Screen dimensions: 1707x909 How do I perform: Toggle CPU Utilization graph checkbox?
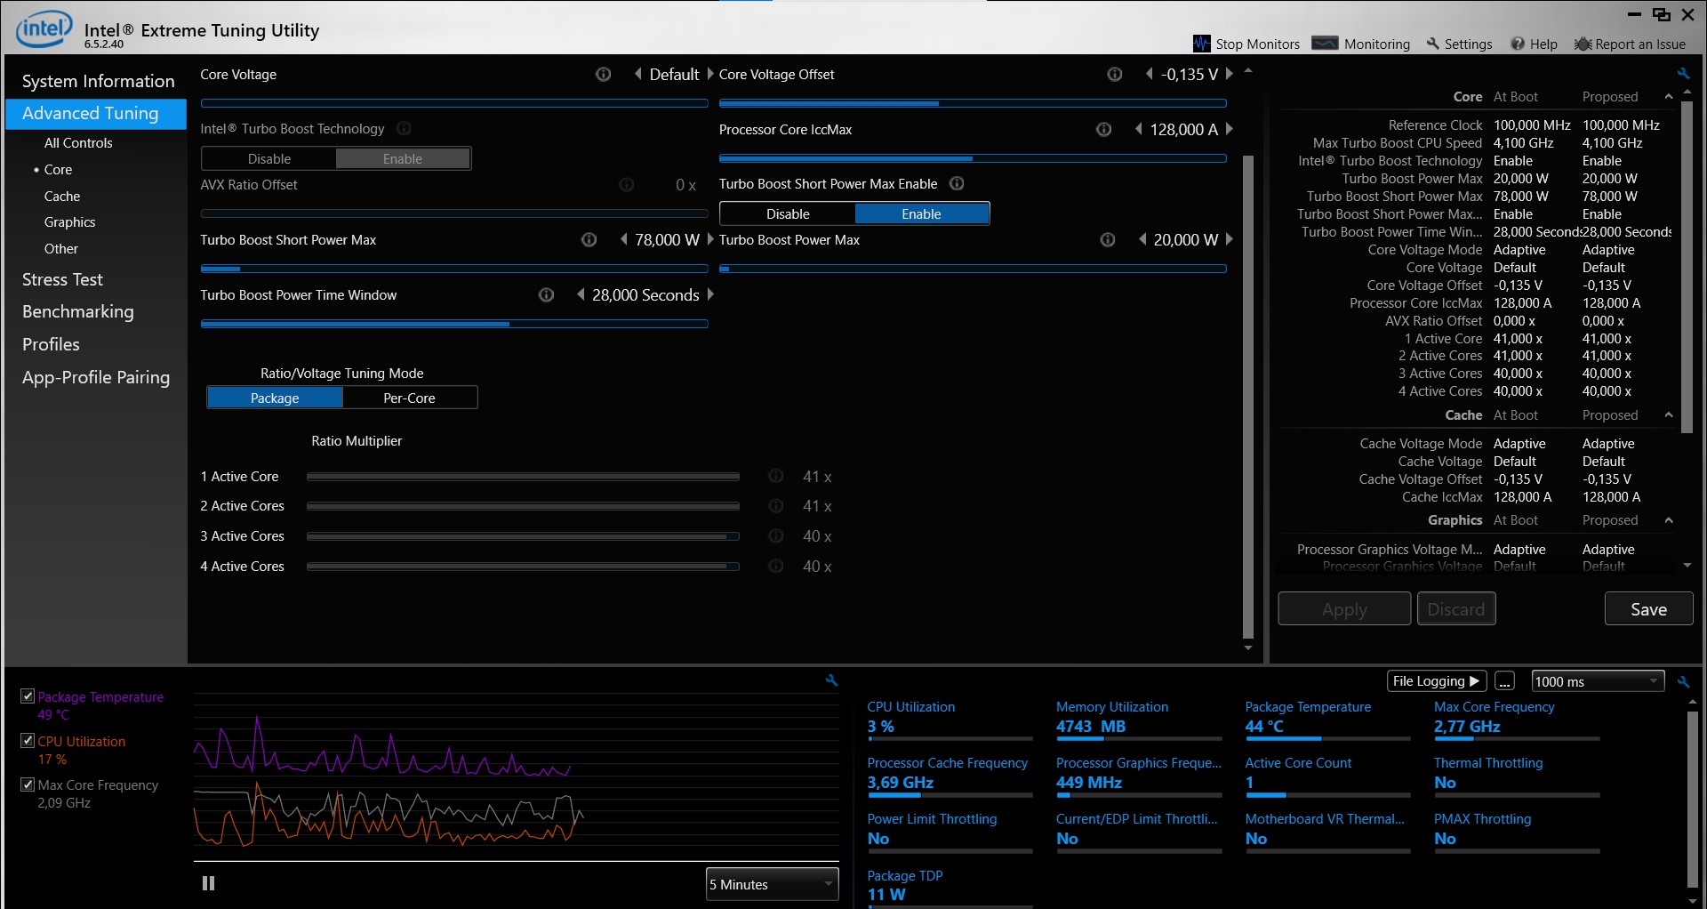(x=28, y=740)
